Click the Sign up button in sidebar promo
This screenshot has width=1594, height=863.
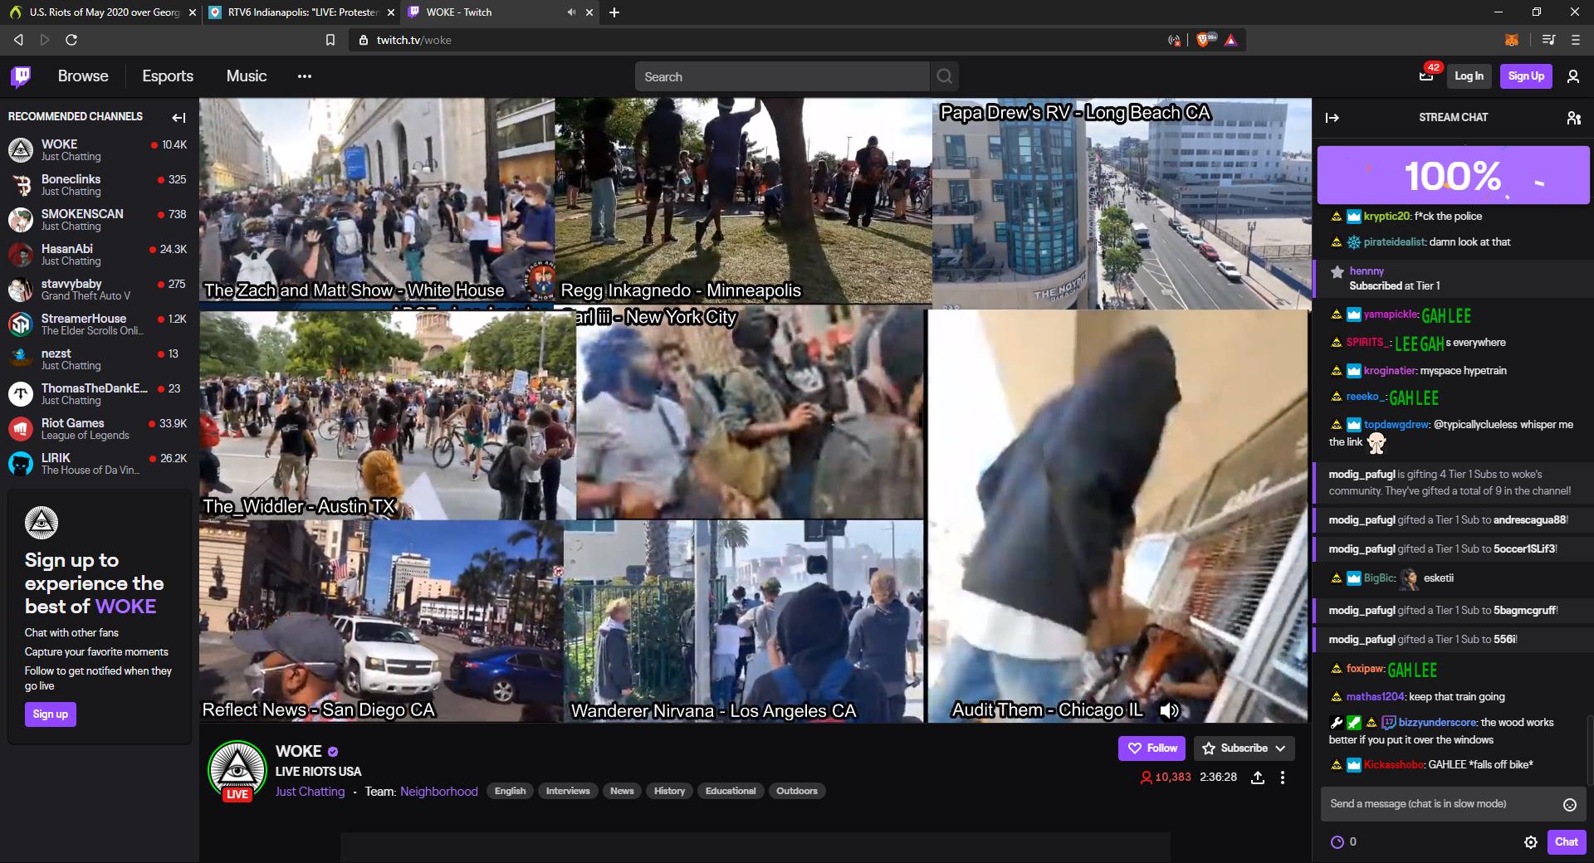(x=51, y=714)
